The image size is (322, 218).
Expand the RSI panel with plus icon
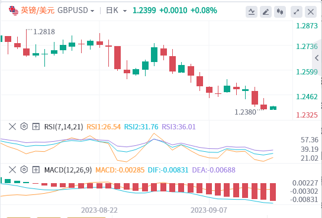[36, 126]
